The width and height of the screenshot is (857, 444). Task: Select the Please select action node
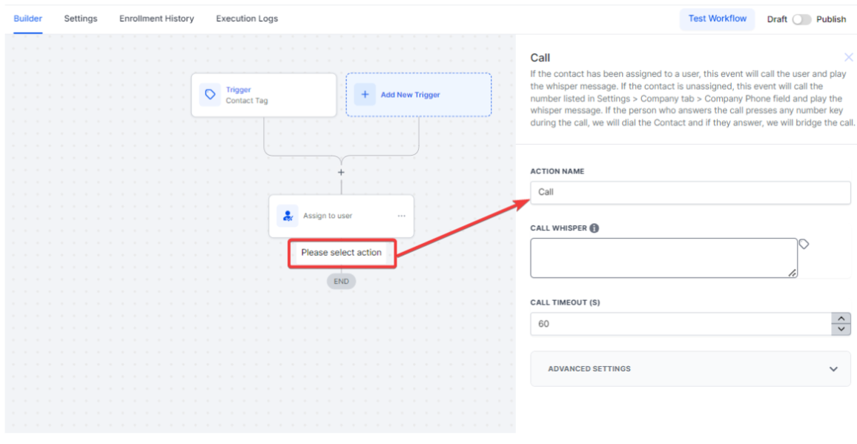[341, 253]
